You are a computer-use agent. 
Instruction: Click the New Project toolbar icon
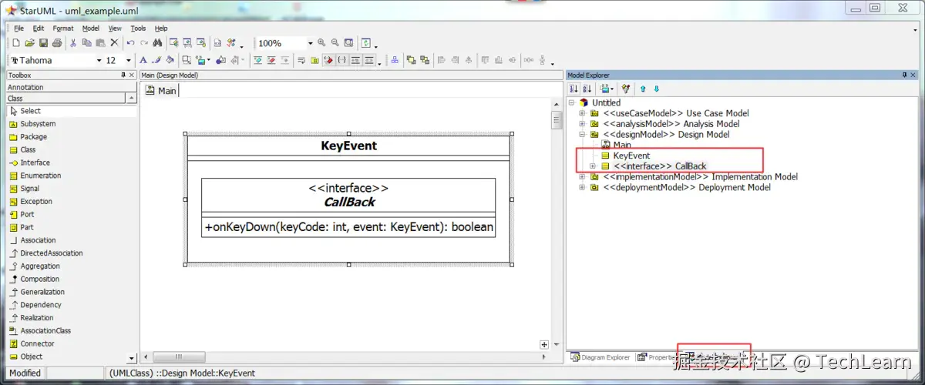[x=15, y=43]
